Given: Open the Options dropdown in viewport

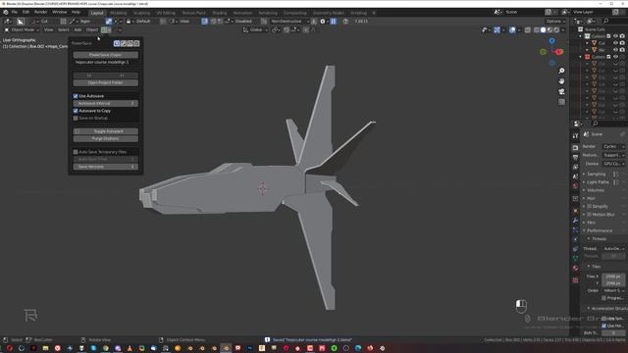Looking at the screenshot, I should coord(555,22).
